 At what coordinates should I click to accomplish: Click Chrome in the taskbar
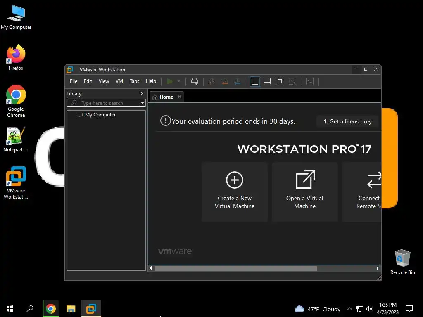click(x=51, y=309)
